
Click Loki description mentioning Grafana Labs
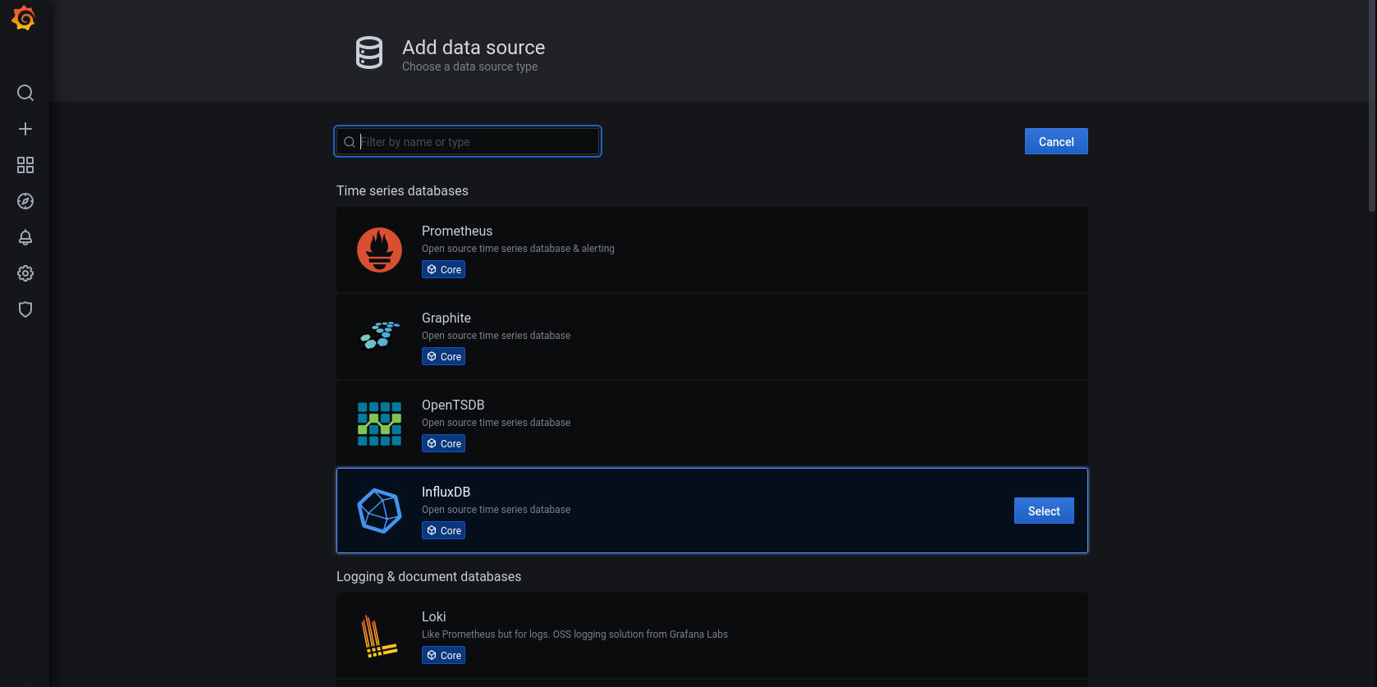[x=574, y=634]
